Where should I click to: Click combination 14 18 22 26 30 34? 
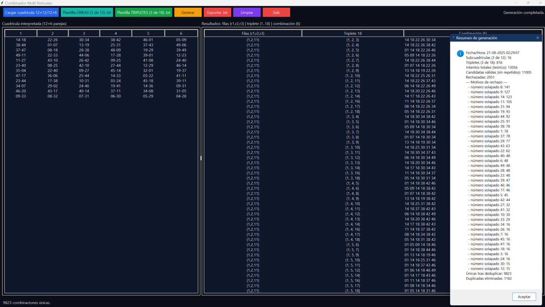(x=420, y=40)
